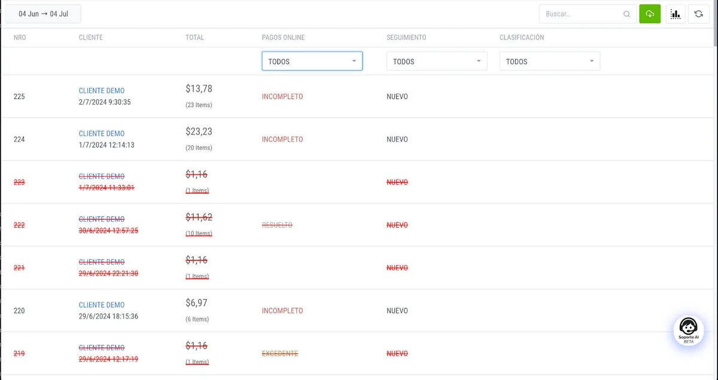Click the EXCEDENTE status on order 219

click(279, 354)
